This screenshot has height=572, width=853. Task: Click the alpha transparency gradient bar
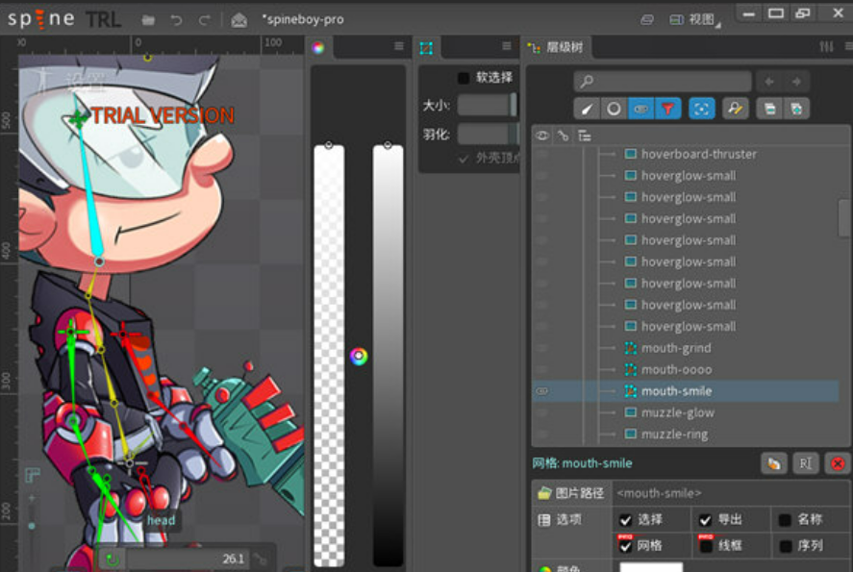pyautogui.click(x=329, y=356)
